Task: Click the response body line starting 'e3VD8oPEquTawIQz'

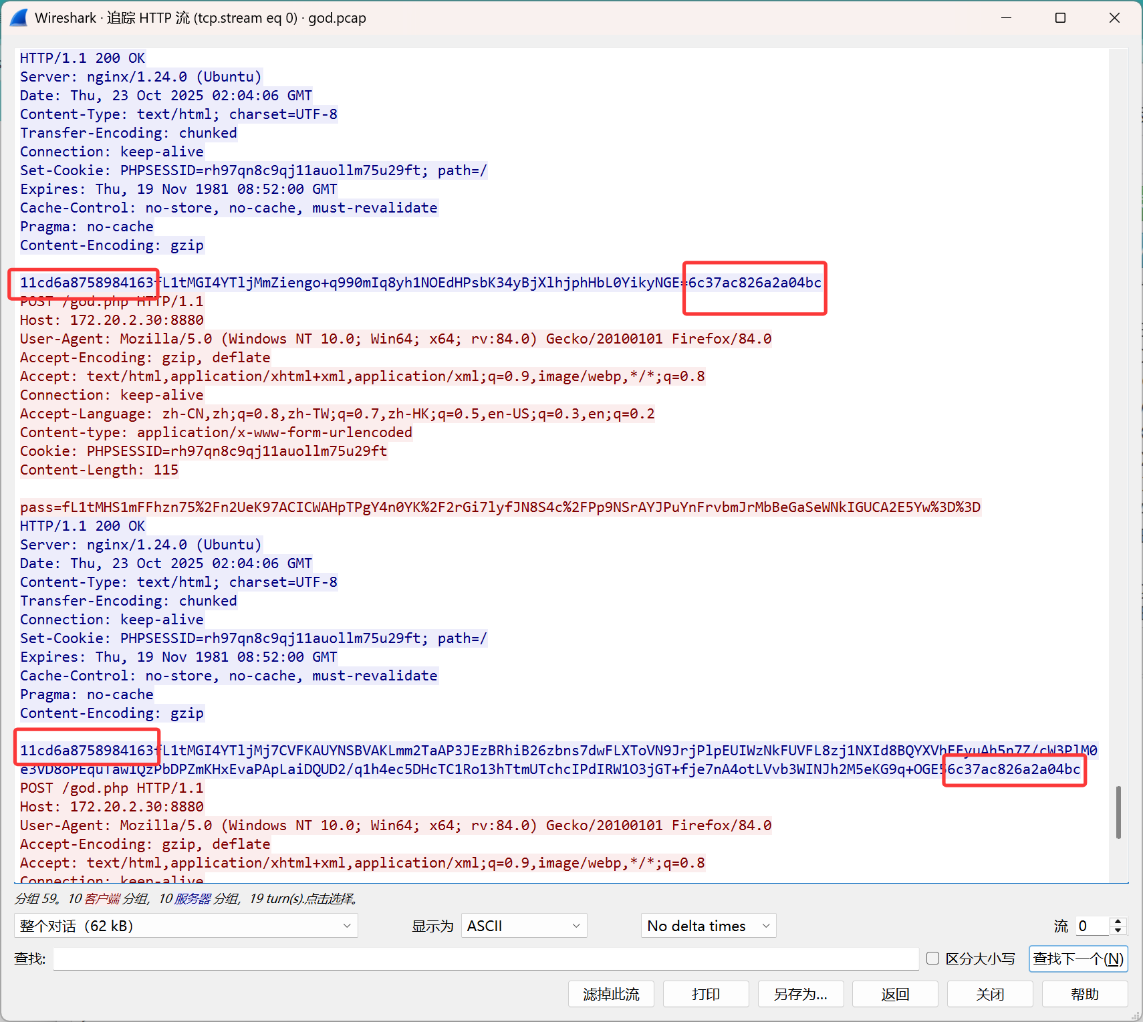Action: tap(549, 769)
